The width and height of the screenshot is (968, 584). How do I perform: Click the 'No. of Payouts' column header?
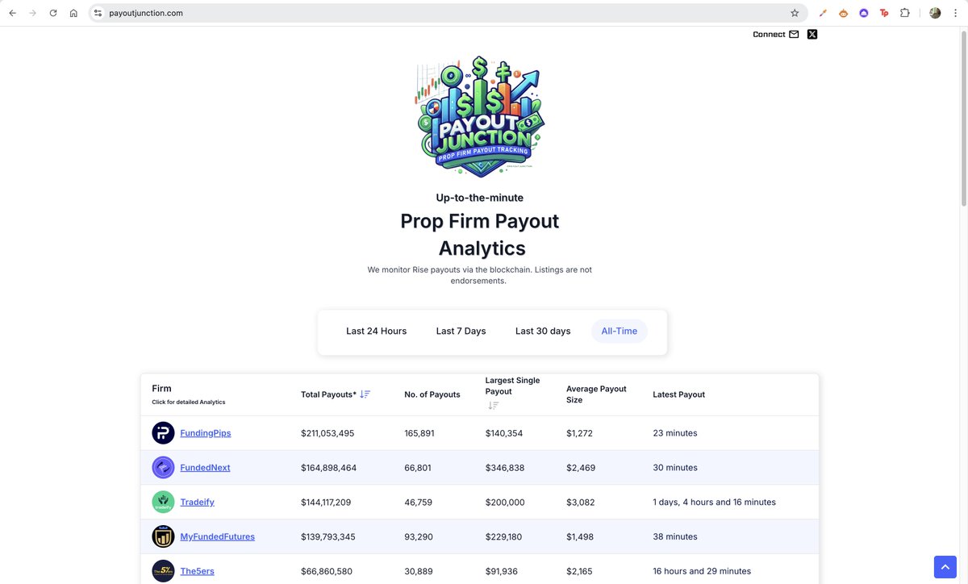[x=432, y=394]
